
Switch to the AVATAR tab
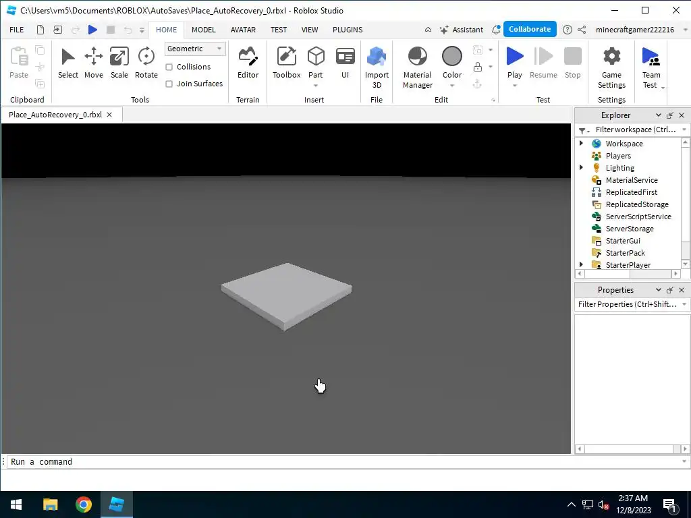click(x=243, y=30)
